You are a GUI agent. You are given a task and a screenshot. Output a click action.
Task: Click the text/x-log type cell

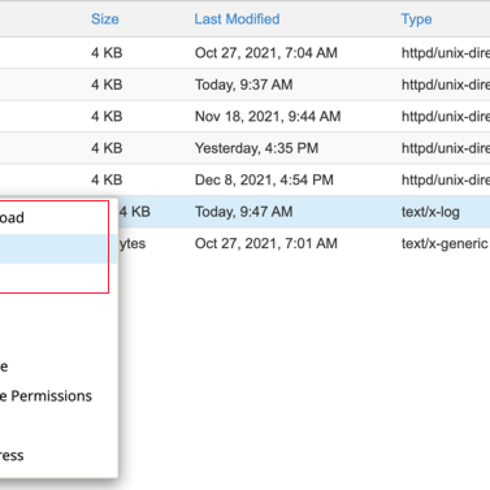431,212
